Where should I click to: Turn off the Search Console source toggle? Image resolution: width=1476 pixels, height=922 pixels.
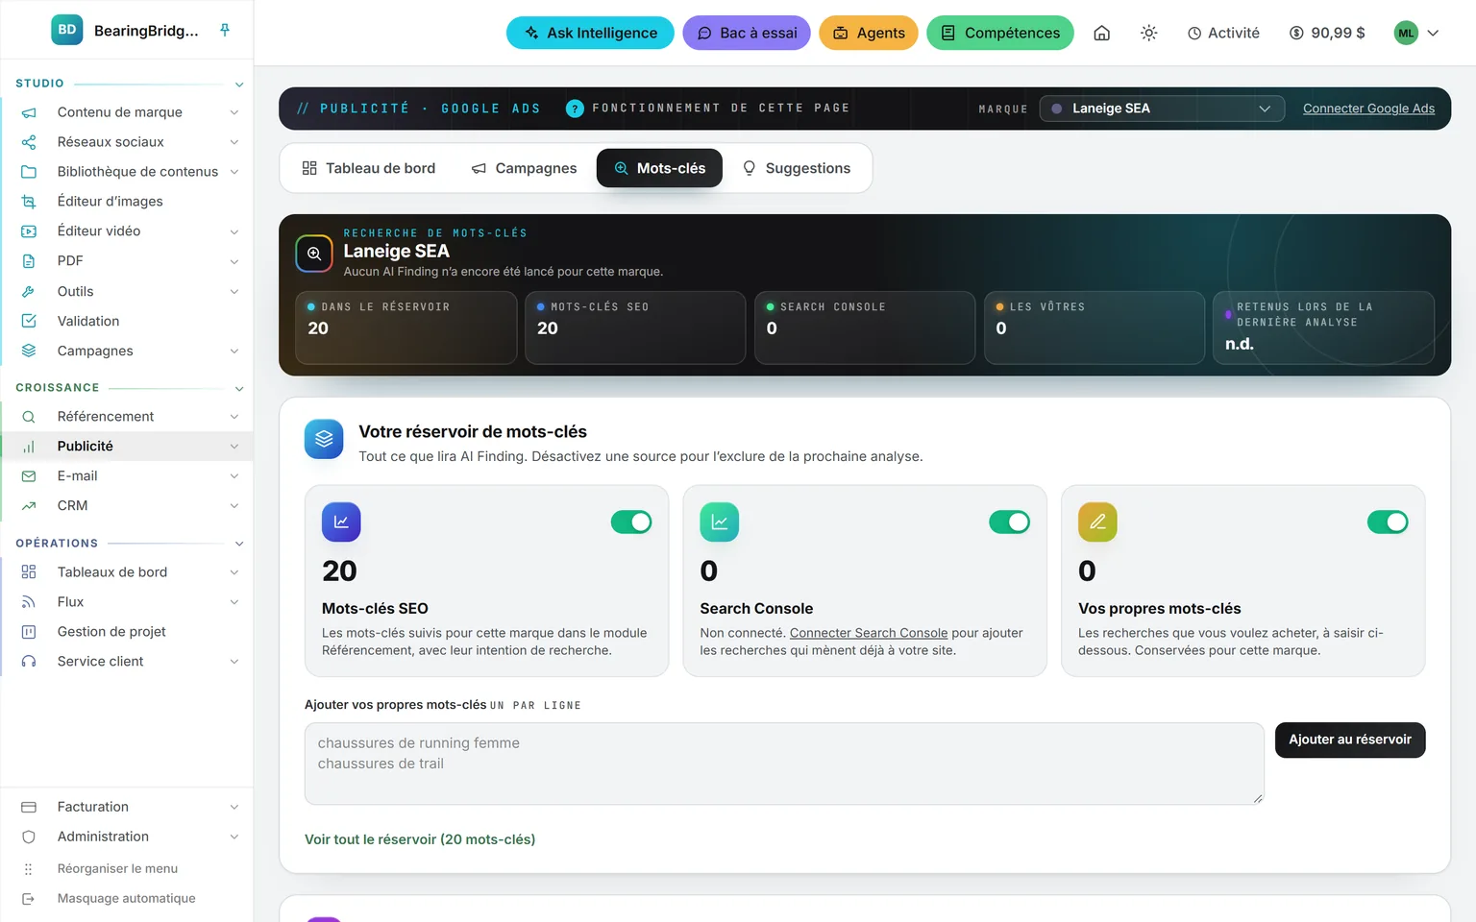pos(1010,522)
